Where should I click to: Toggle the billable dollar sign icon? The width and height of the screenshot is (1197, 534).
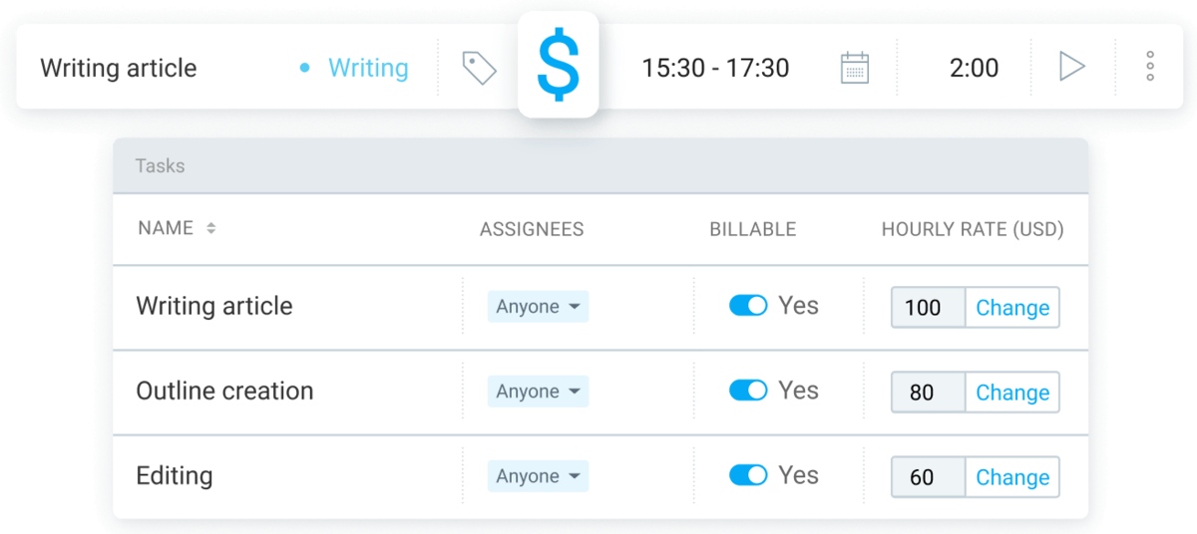tap(558, 66)
